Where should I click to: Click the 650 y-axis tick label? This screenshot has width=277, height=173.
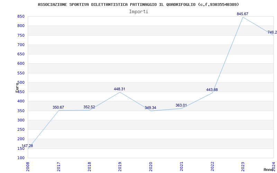pyautogui.click(x=21, y=54)
